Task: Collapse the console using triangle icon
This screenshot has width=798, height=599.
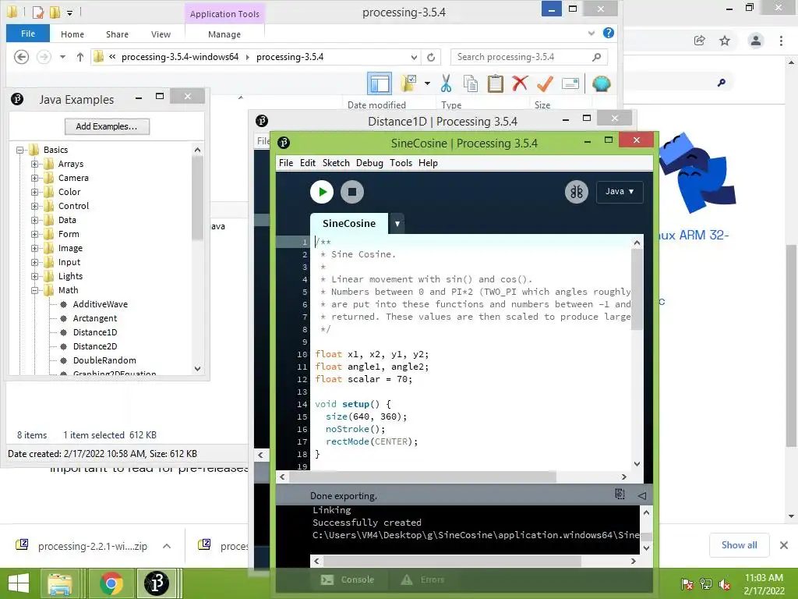Action: pos(642,495)
